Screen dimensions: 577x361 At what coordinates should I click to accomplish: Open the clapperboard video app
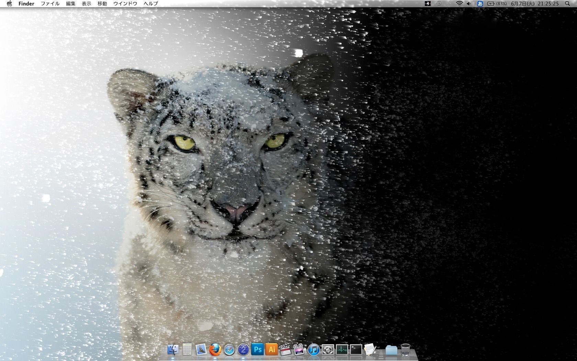(x=285, y=350)
